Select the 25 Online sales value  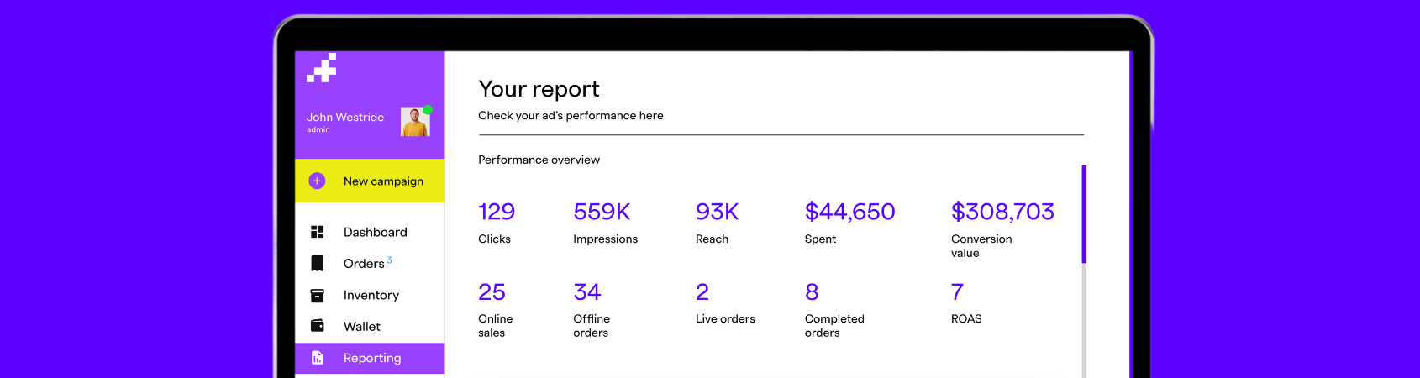492,292
